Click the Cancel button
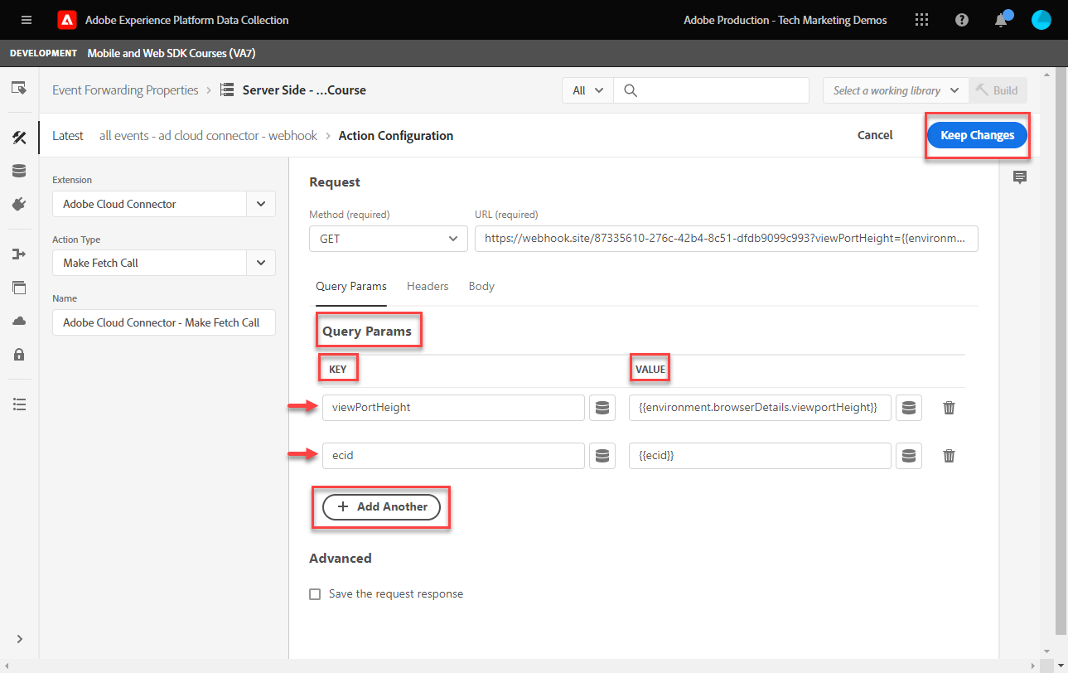Image resolution: width=1068 pixels, height=673 pixels. click(x=875, y=135)
